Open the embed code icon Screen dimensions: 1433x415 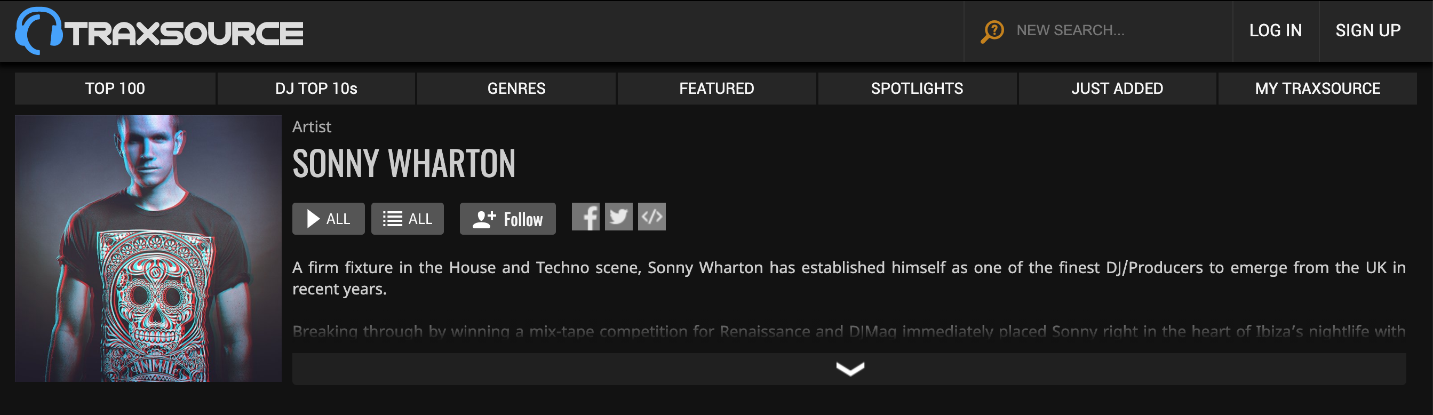coord(651,217)
